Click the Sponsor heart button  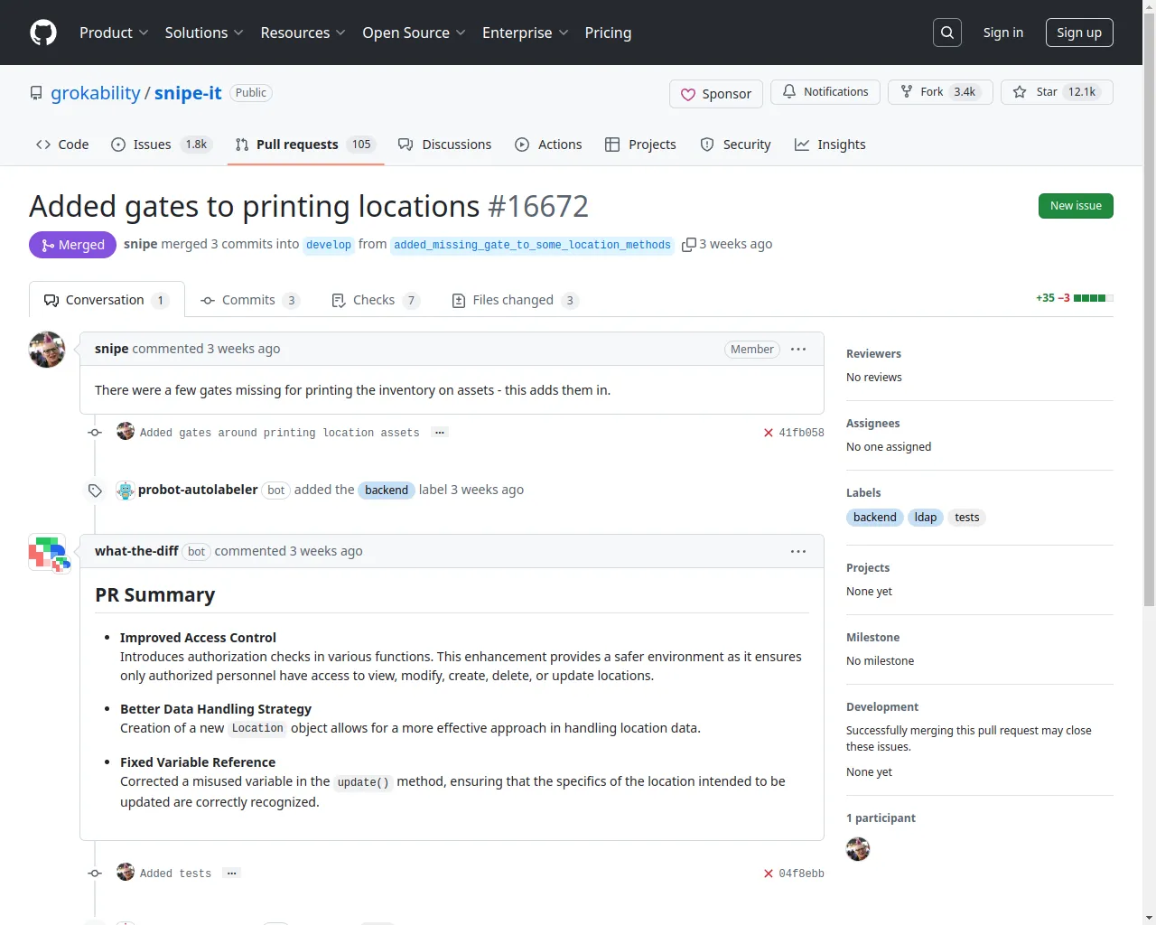(x=716, y=94)
